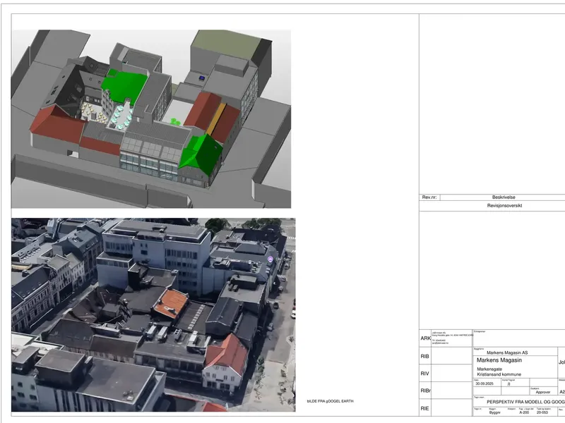Click the project number '20-053'
This screenshot has height=423, width=565.
(x=542, y=412)
